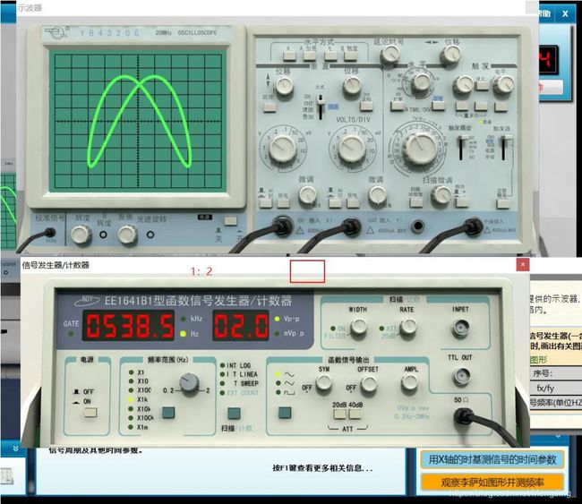Toggle the CH1 AC/DC coupling button

click(266, 202)
